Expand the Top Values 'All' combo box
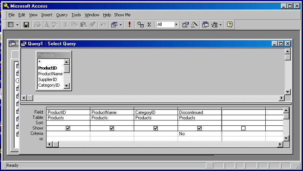Viewport: 303px width, 171px height. tap(176, 25)
